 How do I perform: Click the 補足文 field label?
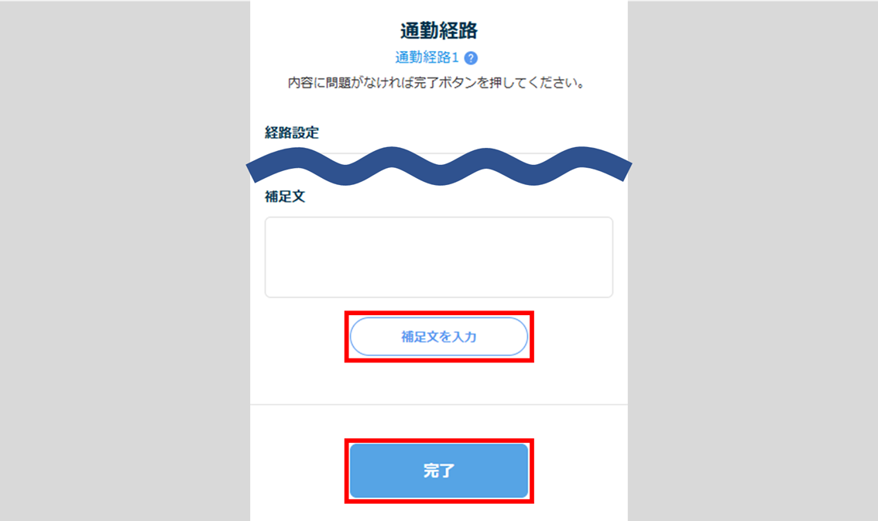[x=285, y=197]
